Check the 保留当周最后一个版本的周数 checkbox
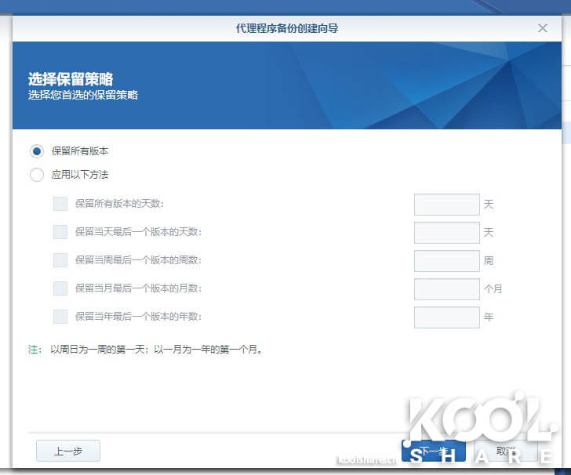The width and height of the screenshot is (571, 475). point(60,260)
